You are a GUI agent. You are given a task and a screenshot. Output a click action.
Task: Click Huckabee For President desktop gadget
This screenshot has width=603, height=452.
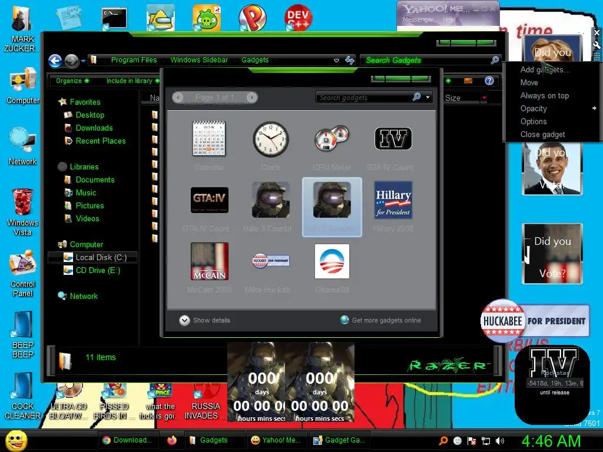[535, 321]
